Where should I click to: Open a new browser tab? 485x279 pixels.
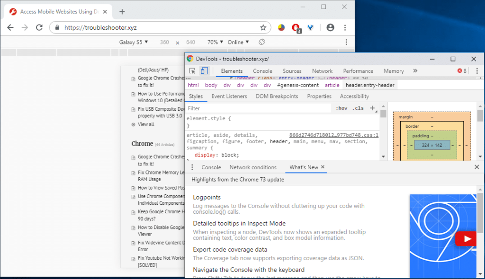click(122, 12)
